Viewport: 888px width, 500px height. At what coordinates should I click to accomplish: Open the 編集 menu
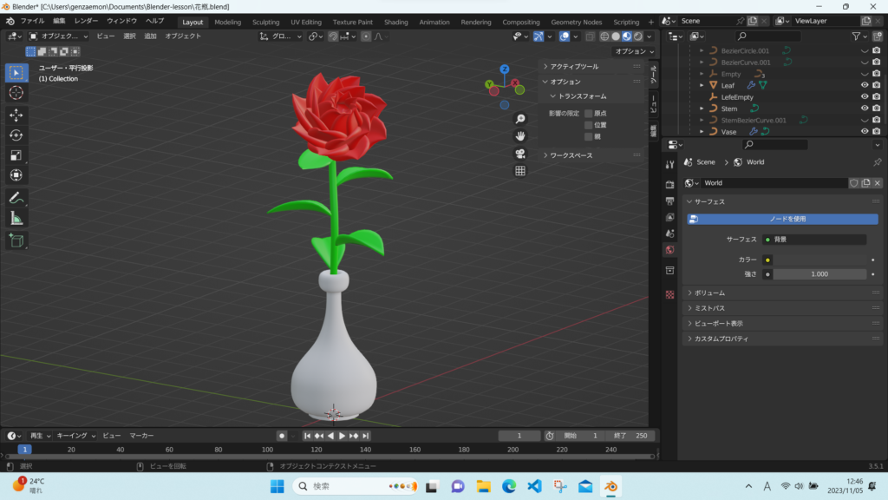click(x=59, y=21)
